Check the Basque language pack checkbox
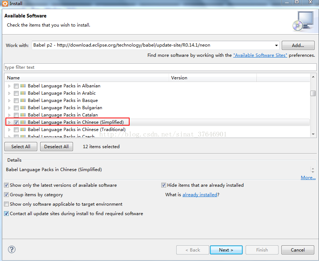319x261 pixels. pos(16,101)
